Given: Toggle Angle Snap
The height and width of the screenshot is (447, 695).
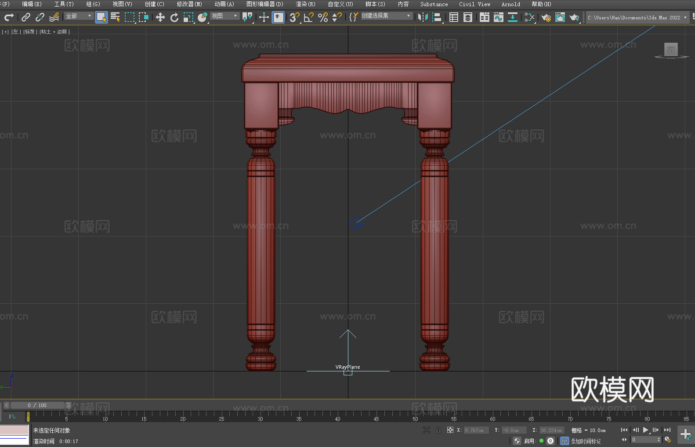Looking at the screenshot, I should (309, 17).
